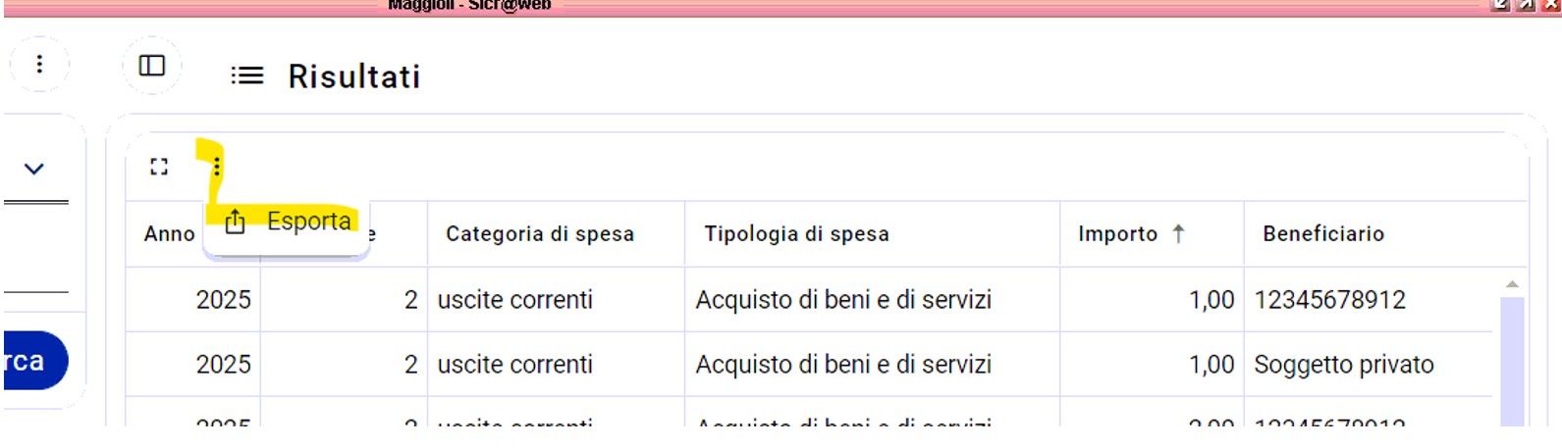The width and height of the screenshot is (1562, 448).
Task: Choose Esporta from the popup menu
Action: pos(308,222)
